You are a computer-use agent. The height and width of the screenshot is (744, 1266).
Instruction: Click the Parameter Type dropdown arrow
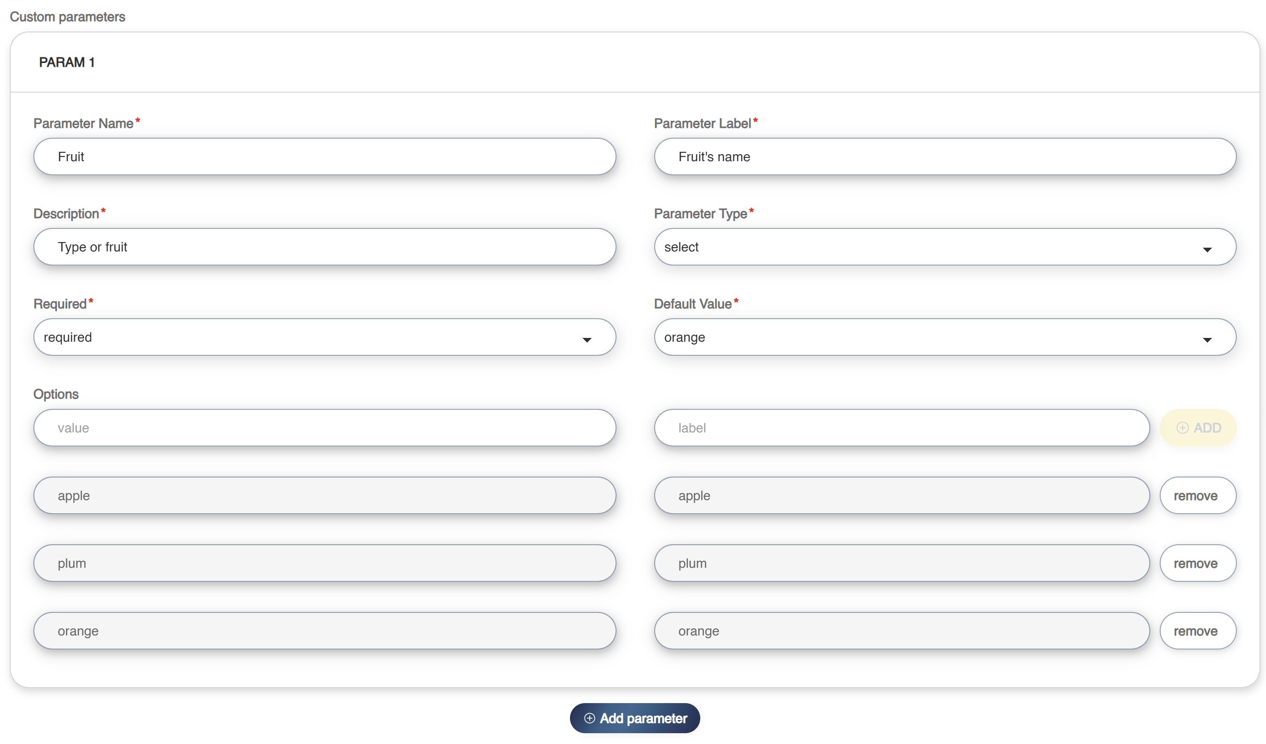[x=1207, y=250]
